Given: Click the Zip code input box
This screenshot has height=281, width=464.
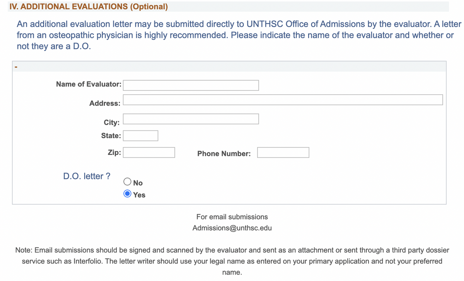Looking at the screenshot, I should click(149, 152).
